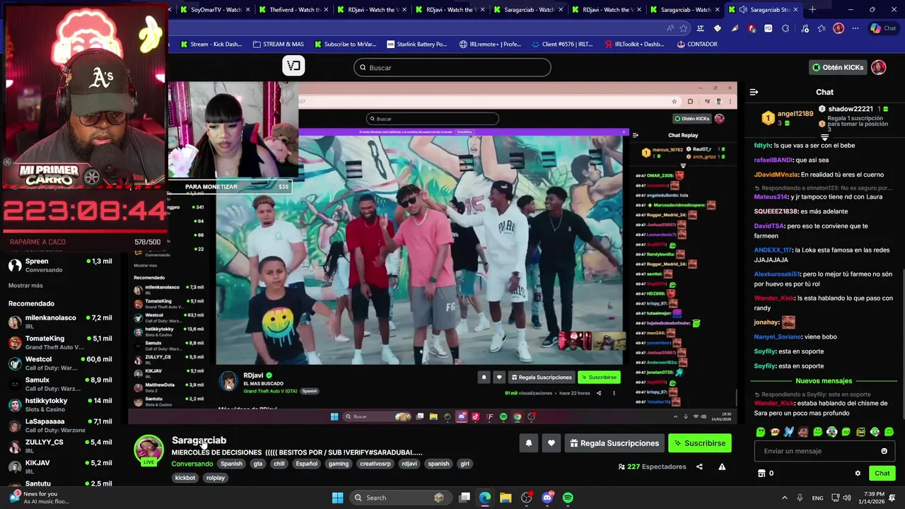This screenshot has height=509, width=905.
Task: Open the Conversando category link
Action: click(x=192, y=464)
